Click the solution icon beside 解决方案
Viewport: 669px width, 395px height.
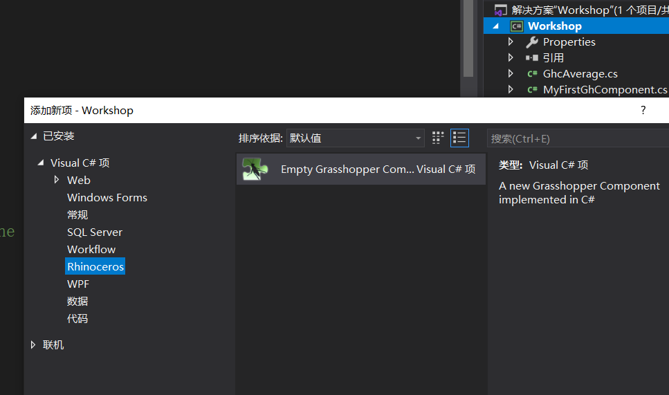point(500,10)
